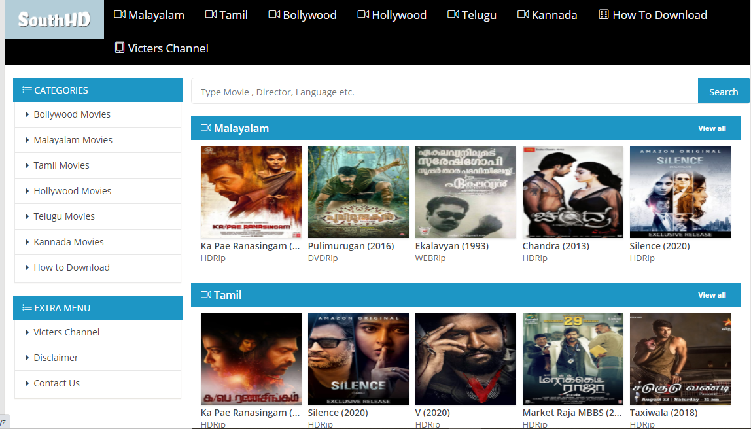Click the Malayalam section heading text
The height and width of the screenshot is (429, 751).
[241, 128]
